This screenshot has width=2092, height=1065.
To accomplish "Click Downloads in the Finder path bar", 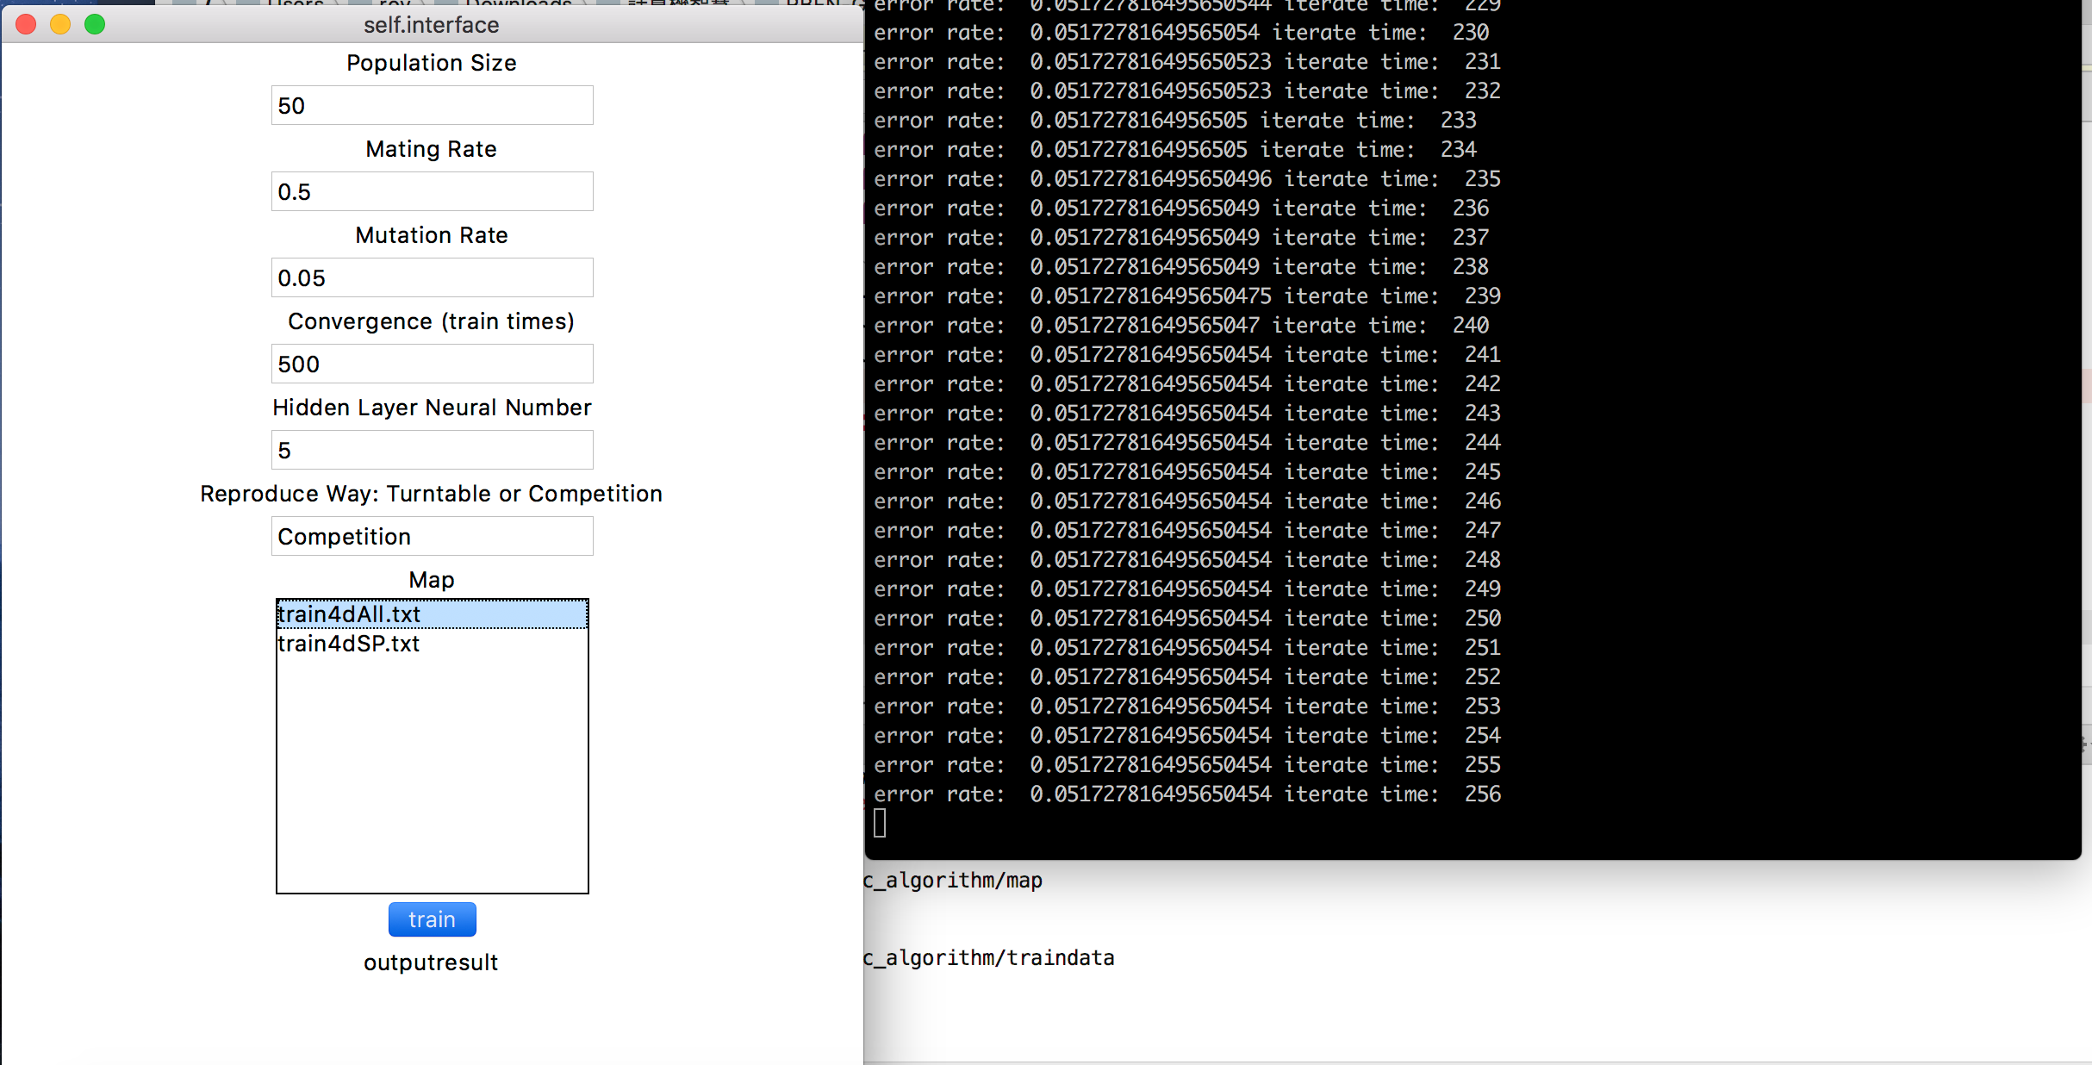I will pyautogui.click(x=517, y=5).
